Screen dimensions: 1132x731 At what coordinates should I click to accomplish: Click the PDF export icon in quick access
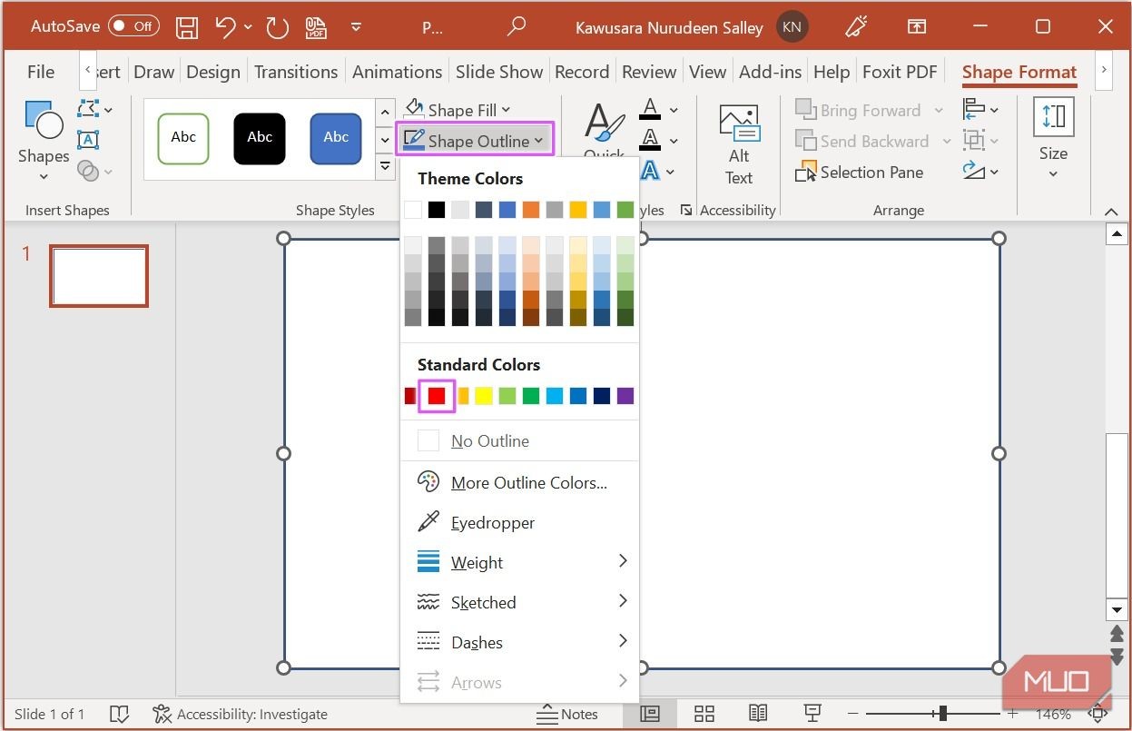click(315, 27)
